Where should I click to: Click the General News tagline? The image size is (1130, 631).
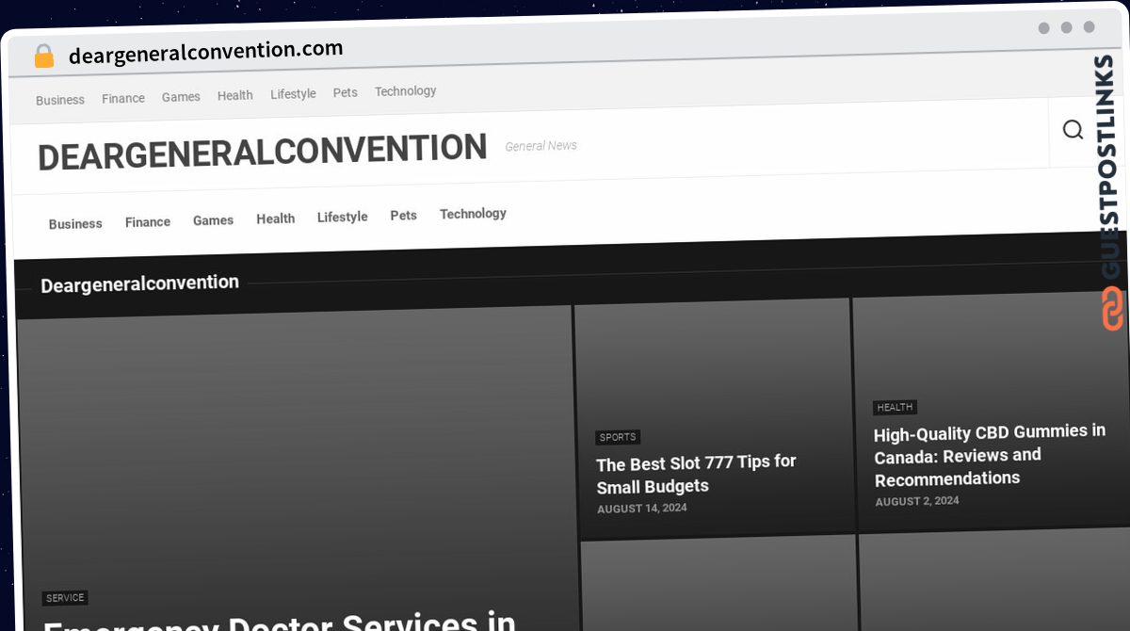point(541,146)
